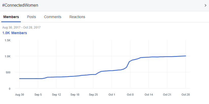Click the 0 y-axis label
The width and height of the screenshot is (209, 104).
10,89
